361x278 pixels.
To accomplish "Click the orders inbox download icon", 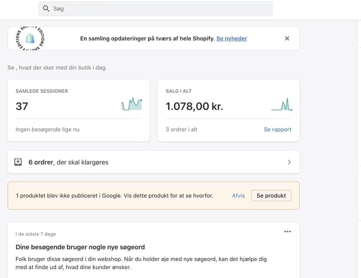I will (18, 162).
